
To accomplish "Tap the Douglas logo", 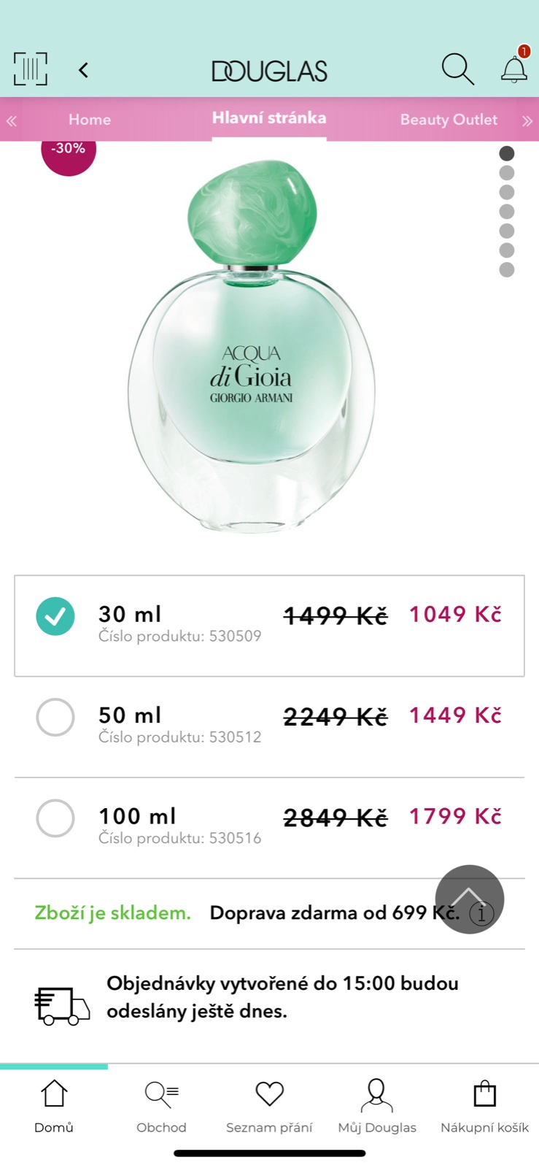I will coord(269,71).
